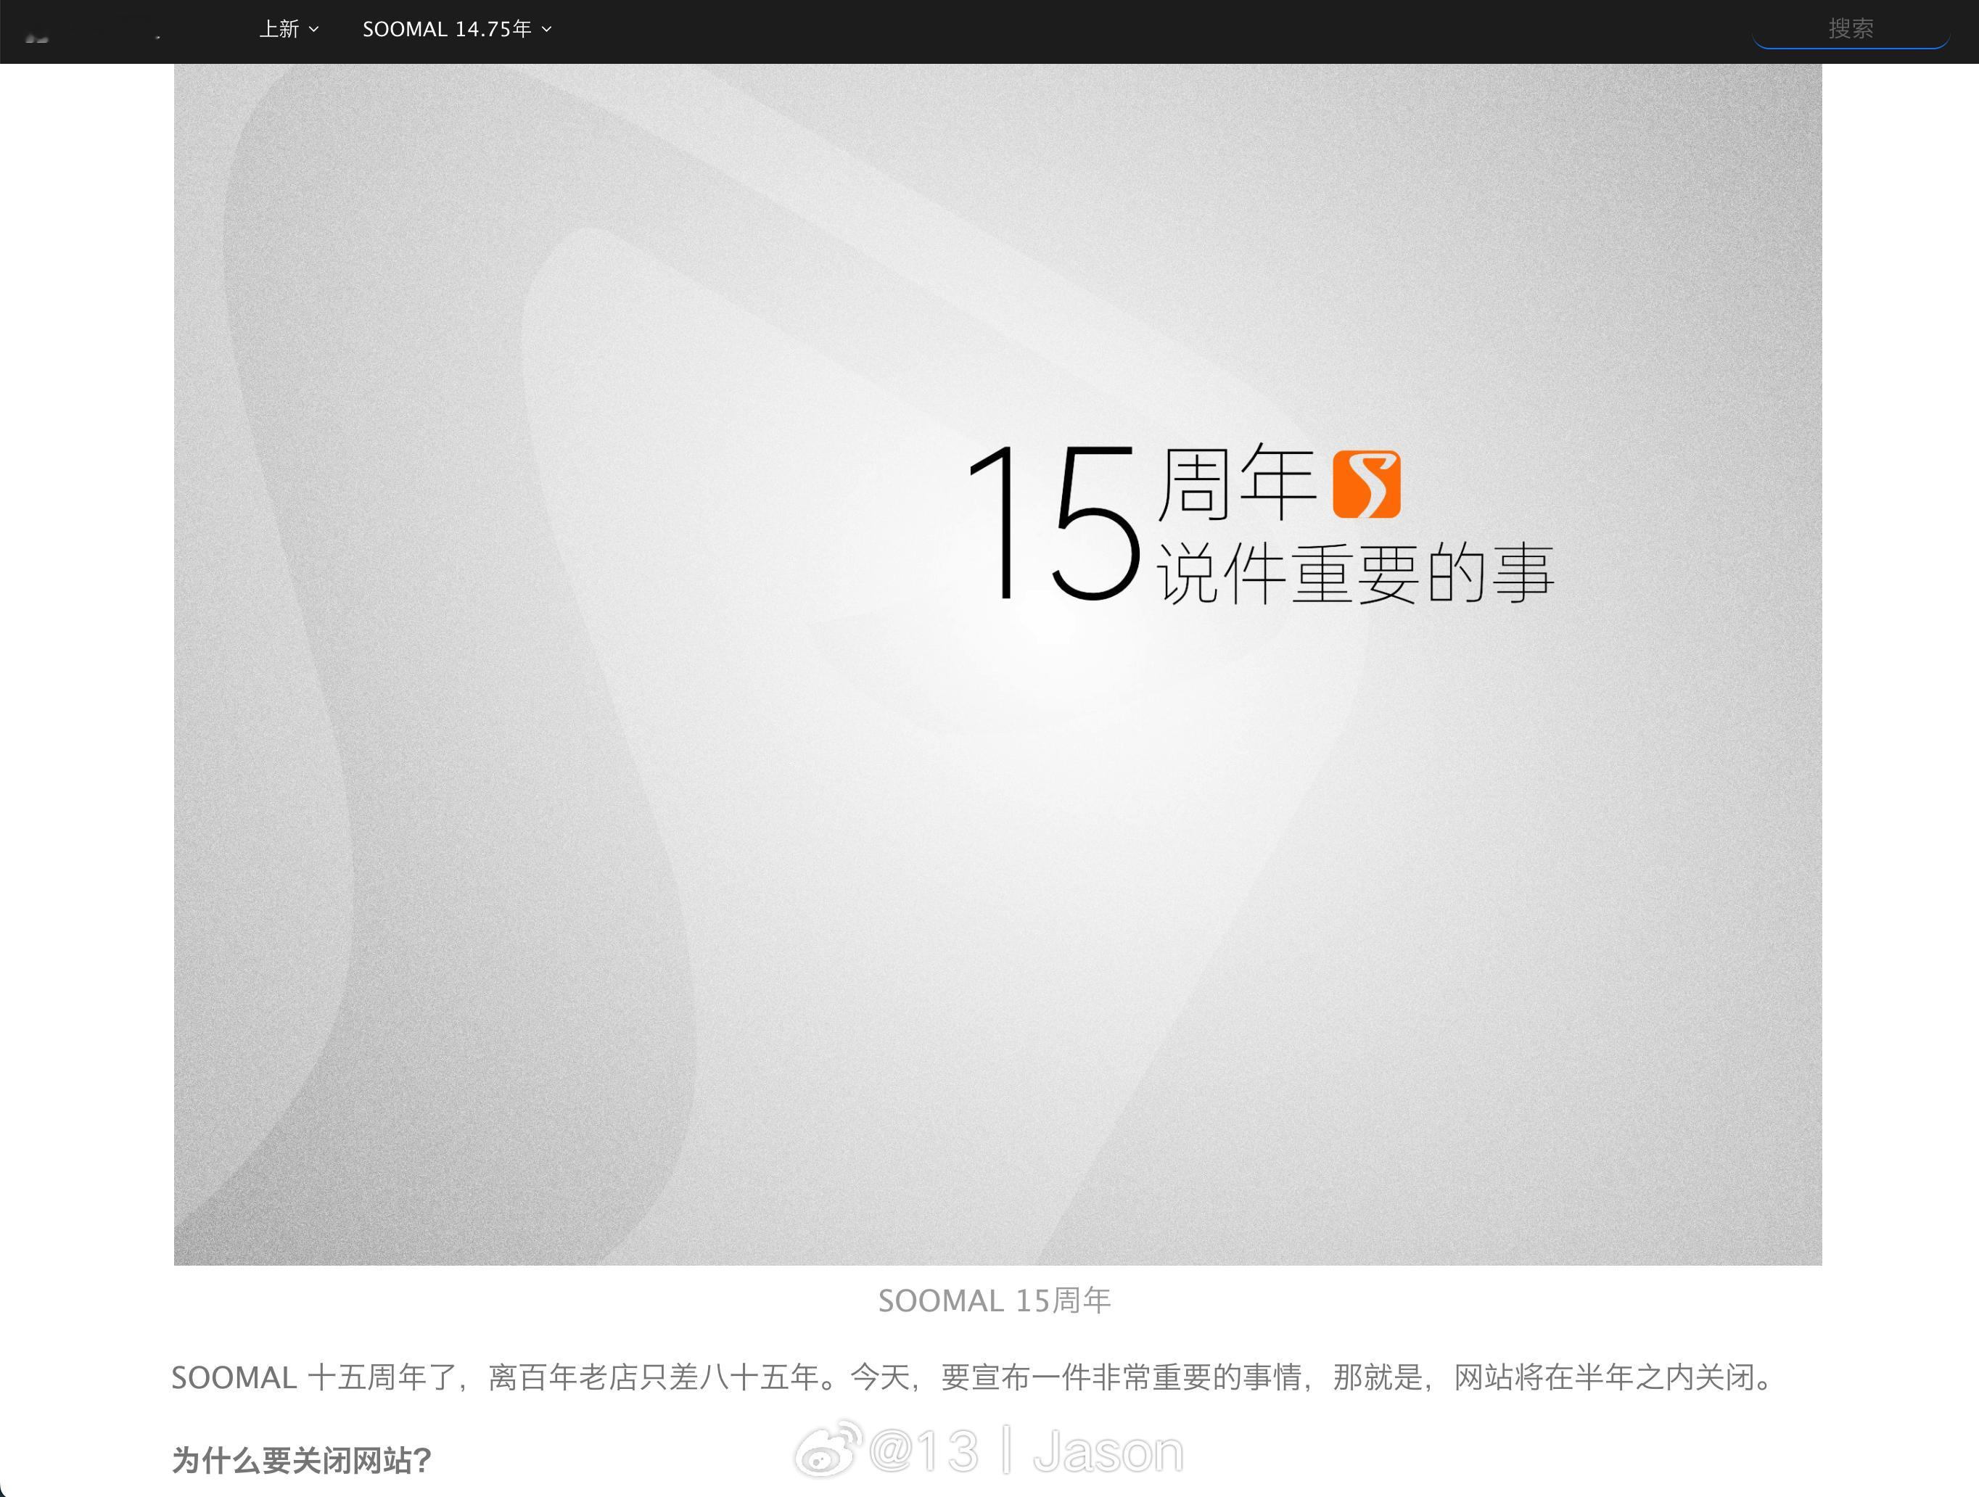Expand the chevron next to 上新
Screen dimensions: 1979x1497
[314, 30]
